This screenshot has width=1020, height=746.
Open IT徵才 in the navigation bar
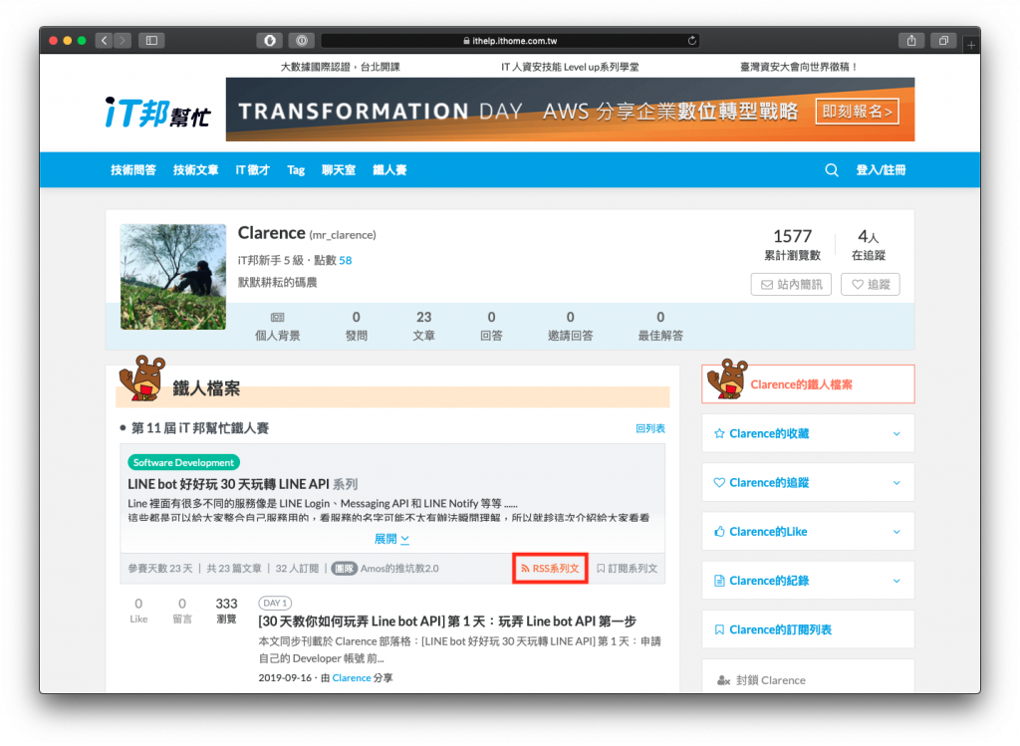coord(252,169)
